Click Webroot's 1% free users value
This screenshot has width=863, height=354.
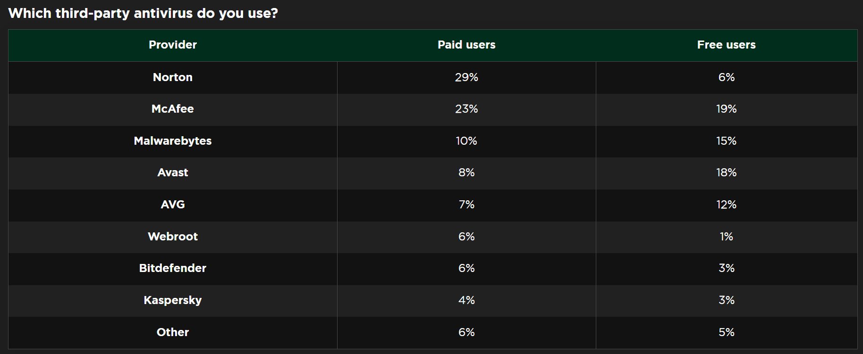coord(726,237)
